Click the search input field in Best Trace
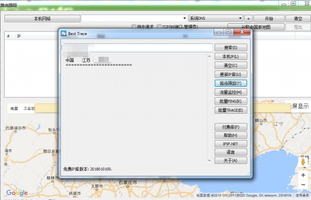Screen dimensions: 311x200 (138, 48)
